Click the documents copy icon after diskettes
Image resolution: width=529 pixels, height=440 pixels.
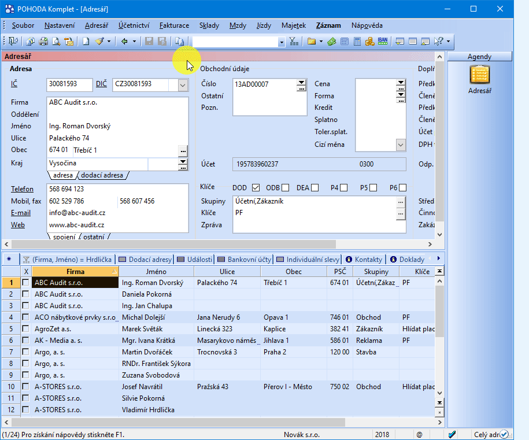point(179,42)
